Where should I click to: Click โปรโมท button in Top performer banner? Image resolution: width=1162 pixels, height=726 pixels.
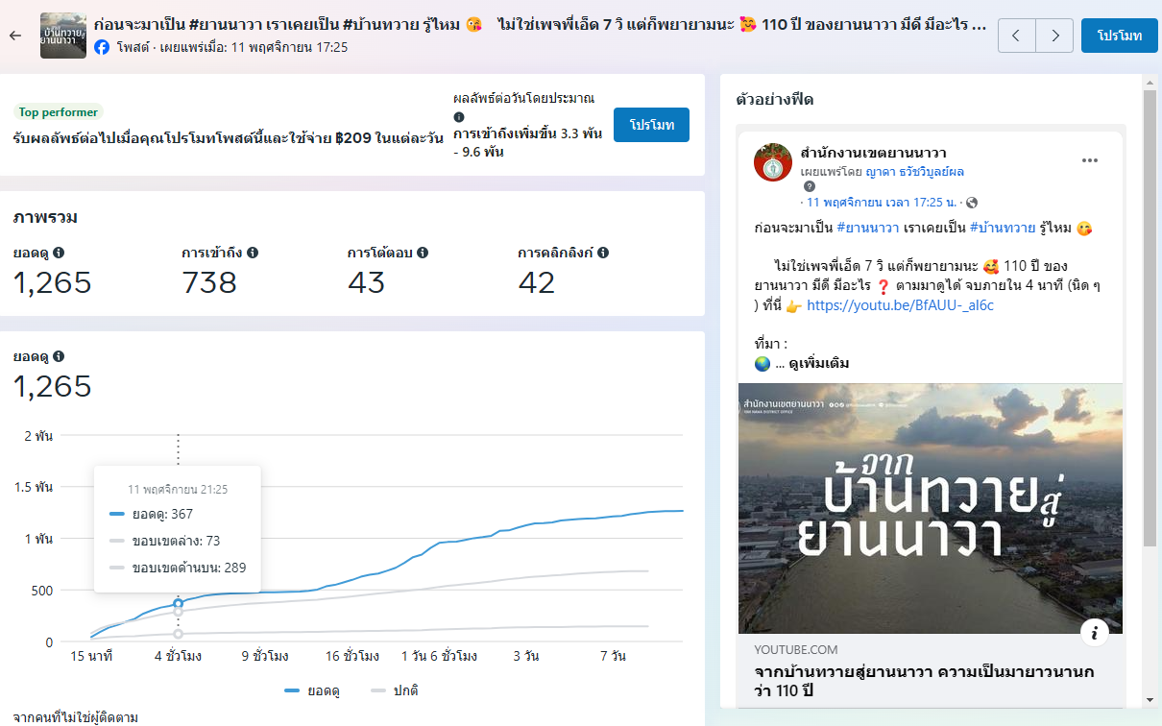point(651,125)
